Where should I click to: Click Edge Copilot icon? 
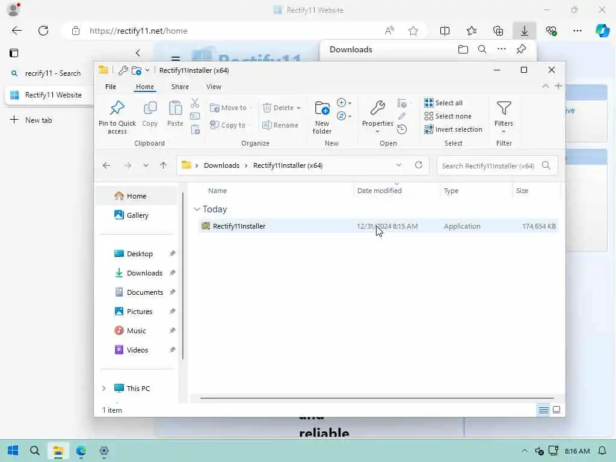point(602,31)
